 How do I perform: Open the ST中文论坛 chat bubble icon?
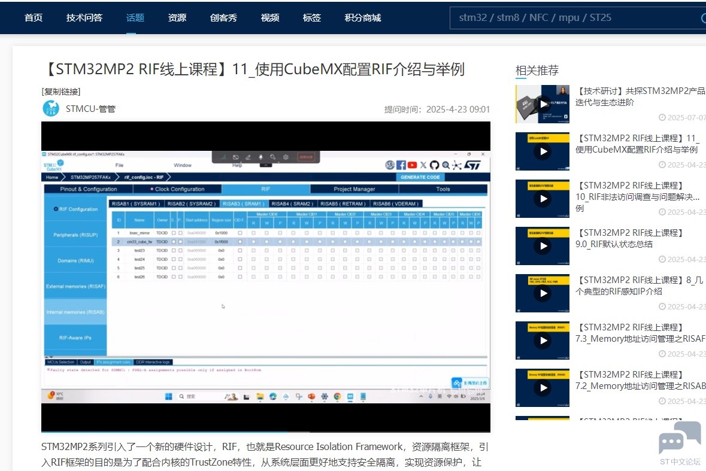click(680, 438)
